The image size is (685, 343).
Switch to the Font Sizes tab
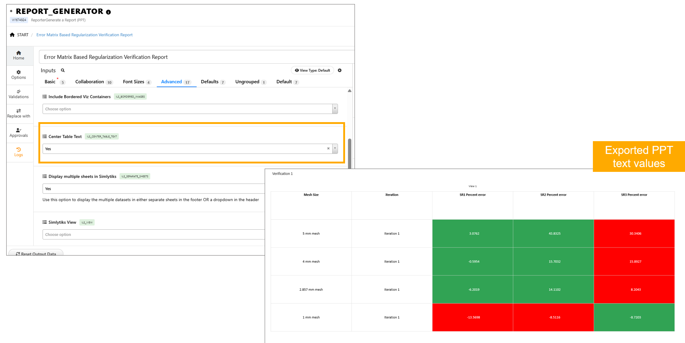(x=133, y=82)
